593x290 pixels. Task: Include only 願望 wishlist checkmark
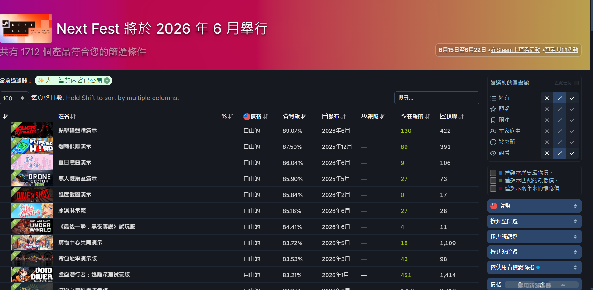pyautogui.click(x=572, y=109)
